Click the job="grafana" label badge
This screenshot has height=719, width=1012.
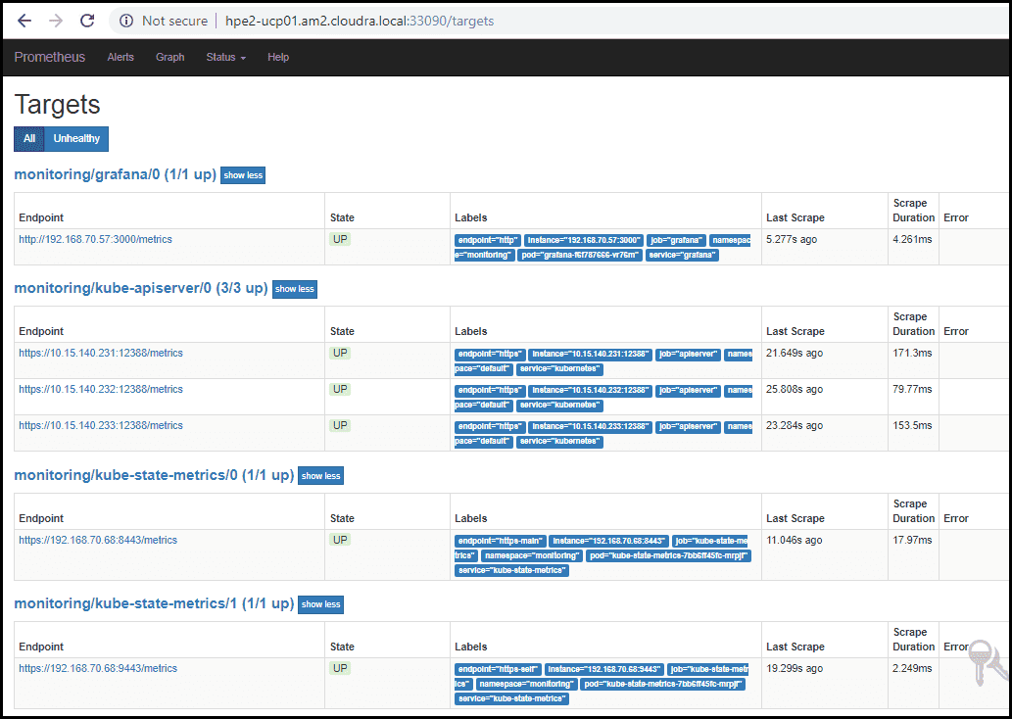675,239
